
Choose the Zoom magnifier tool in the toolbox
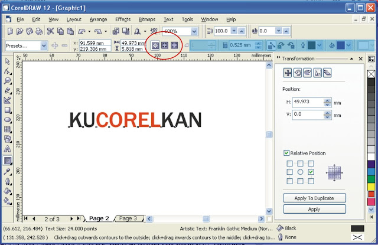pyautogui.click(x=8, y=81)
